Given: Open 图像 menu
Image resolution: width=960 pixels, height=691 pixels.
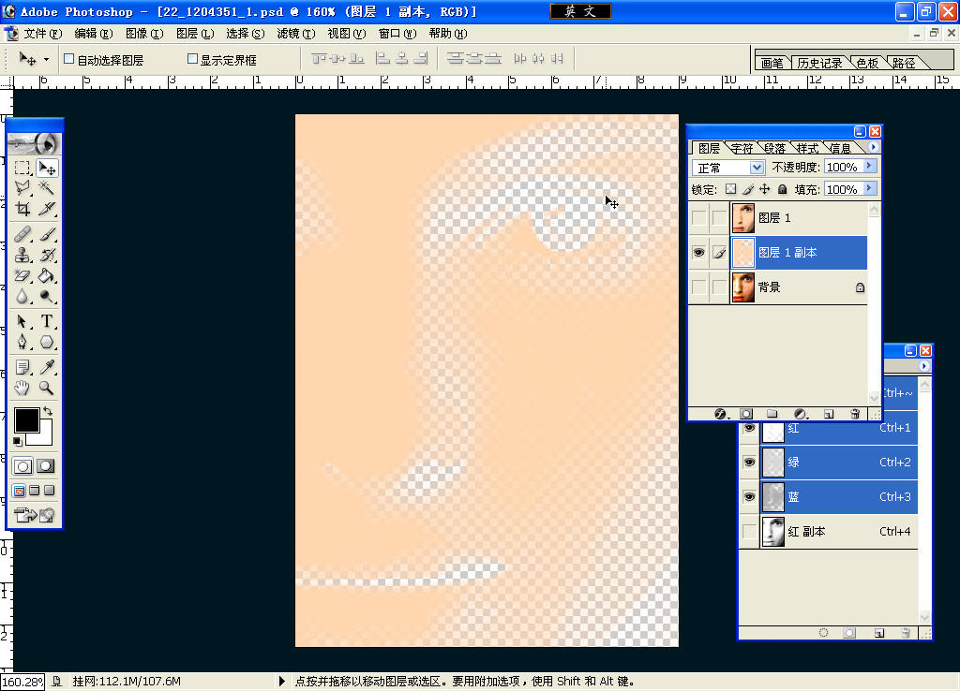Looking at the screenshot, I should click(x=144, y=34).
